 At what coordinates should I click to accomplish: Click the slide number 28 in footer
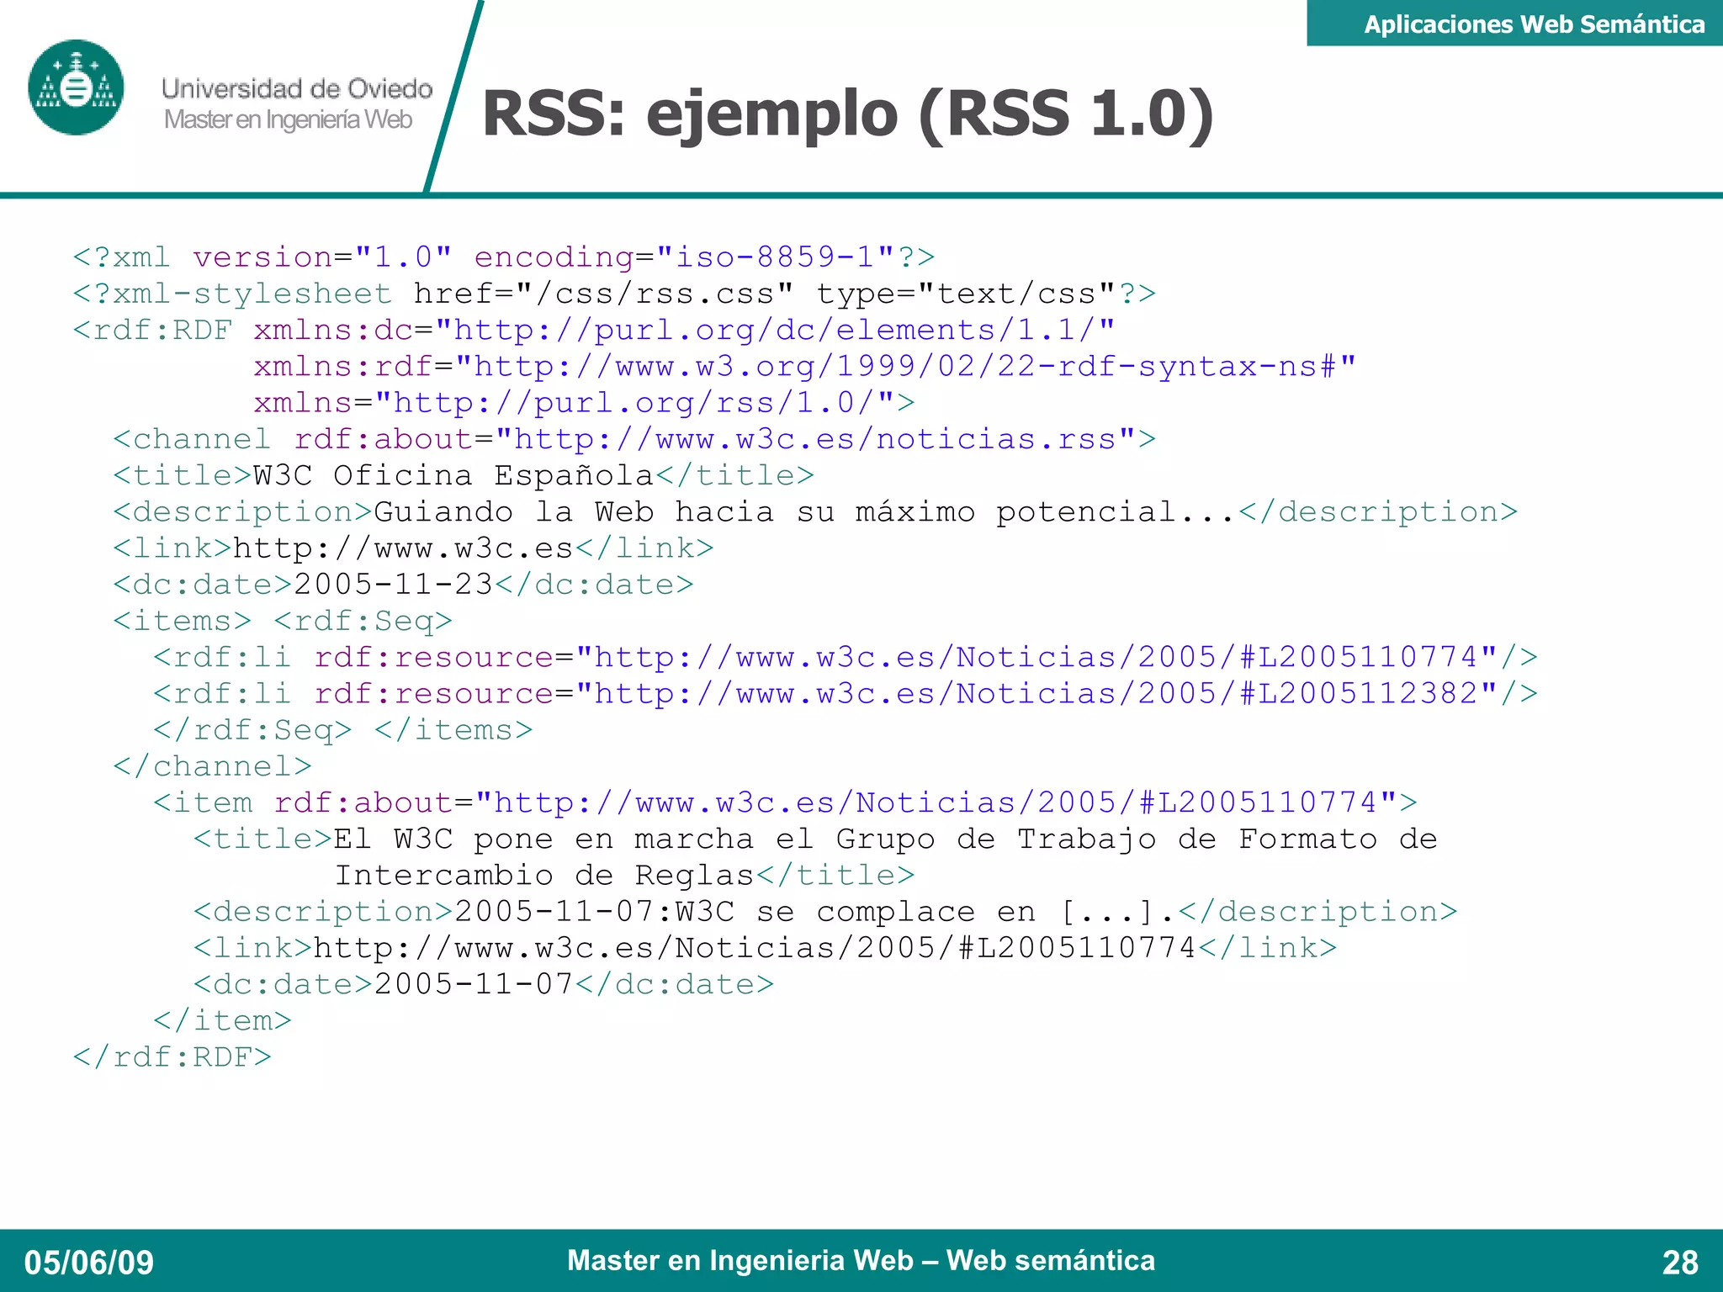click(x=1679, y=1262)
